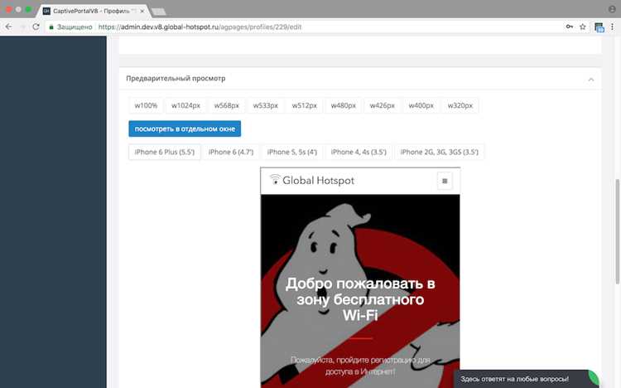Choose iPhone 4, 4s (3.5') preview
The height and width of the screenshot is (388, 621).
tap(359, 152)
